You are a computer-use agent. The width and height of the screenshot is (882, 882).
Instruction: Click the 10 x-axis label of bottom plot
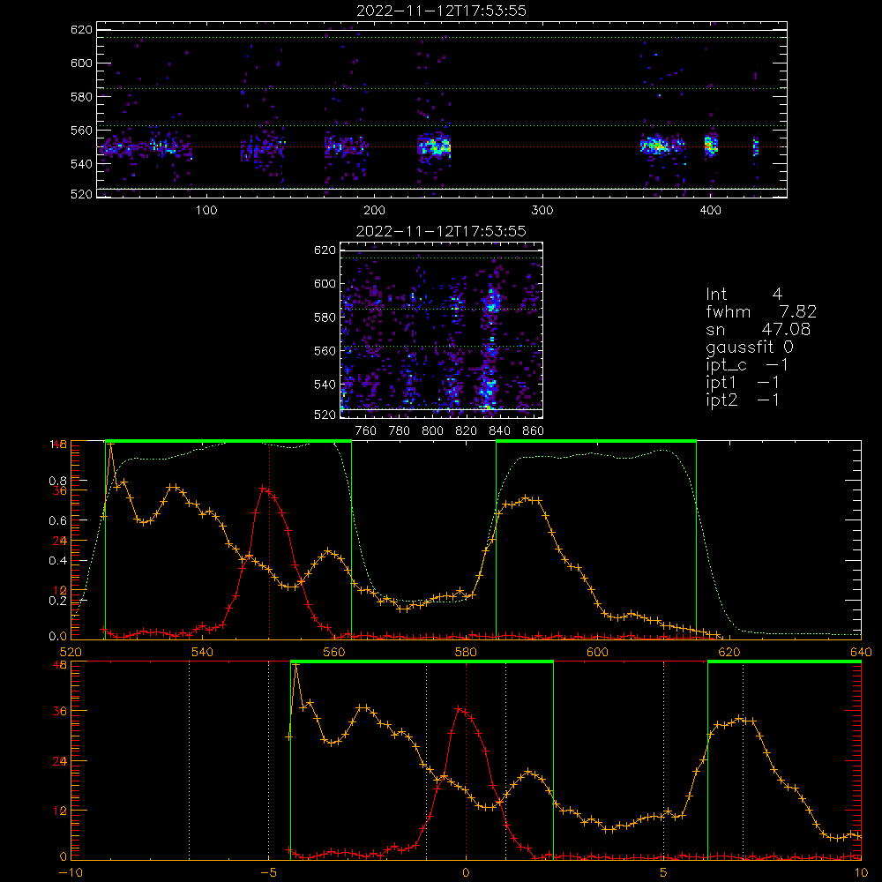click(x=861, y=873)
